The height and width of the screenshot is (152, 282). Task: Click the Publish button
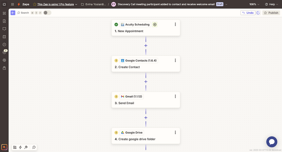tap(271, 13)
